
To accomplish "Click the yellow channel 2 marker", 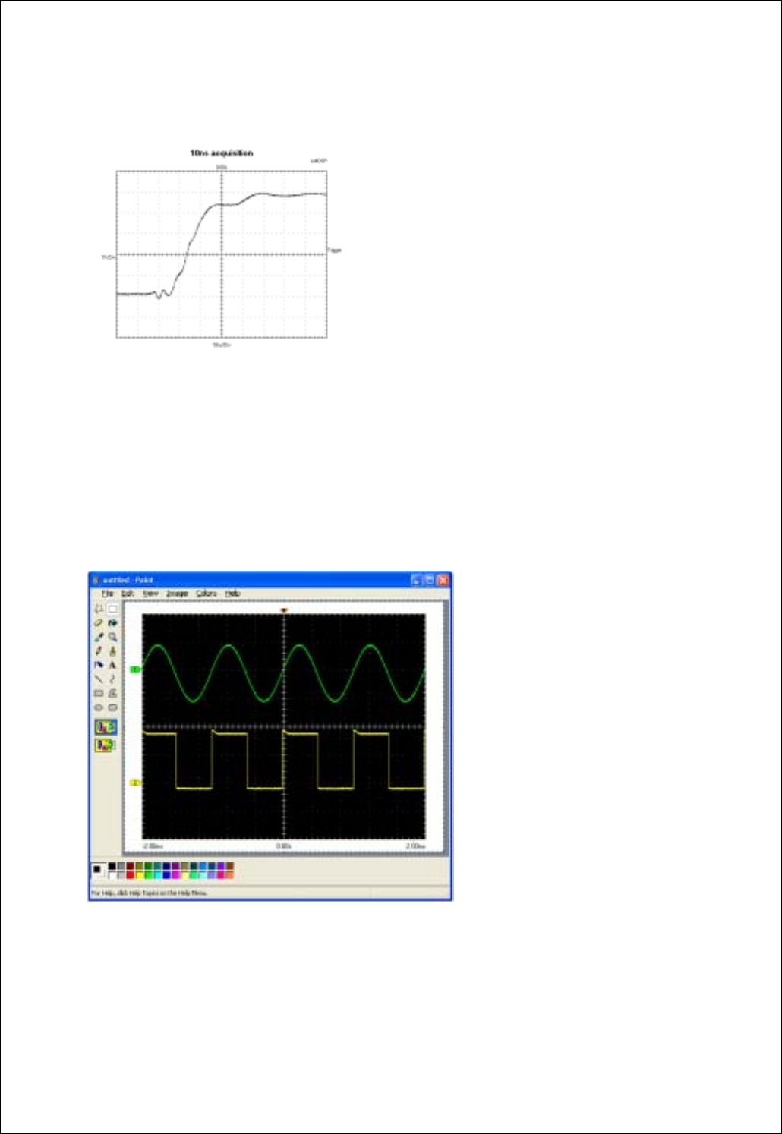I will [136, 783].
